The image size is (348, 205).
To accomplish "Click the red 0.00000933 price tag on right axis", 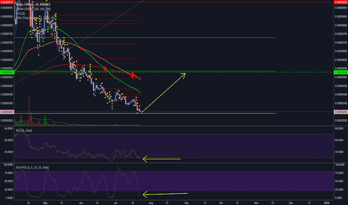I will coord(341,2).
